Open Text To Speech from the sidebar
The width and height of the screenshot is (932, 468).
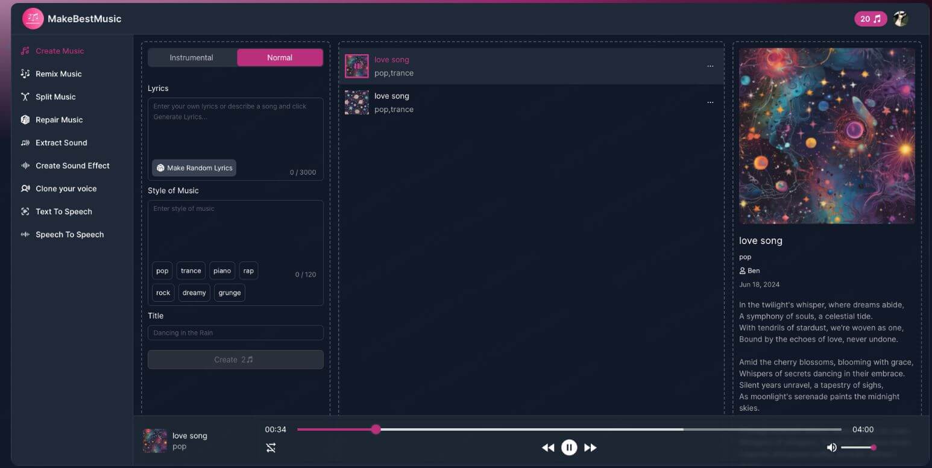pos(63,211)
